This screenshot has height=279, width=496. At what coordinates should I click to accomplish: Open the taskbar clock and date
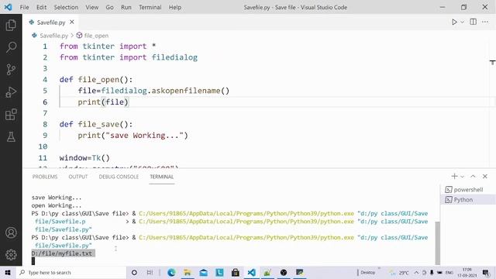click(467, 272)
